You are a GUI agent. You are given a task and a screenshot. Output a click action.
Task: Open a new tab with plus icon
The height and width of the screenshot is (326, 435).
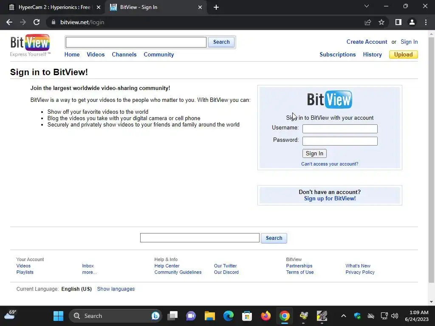coord(216,7)
